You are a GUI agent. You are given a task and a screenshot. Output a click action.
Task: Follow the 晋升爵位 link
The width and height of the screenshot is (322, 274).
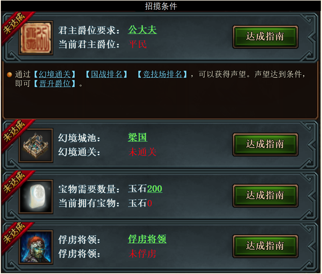pyautogui.click(x=55, y=84)
